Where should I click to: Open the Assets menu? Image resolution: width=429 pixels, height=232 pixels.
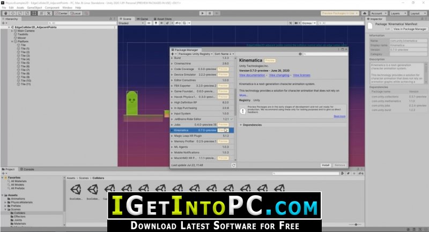(x=20, y=7)
